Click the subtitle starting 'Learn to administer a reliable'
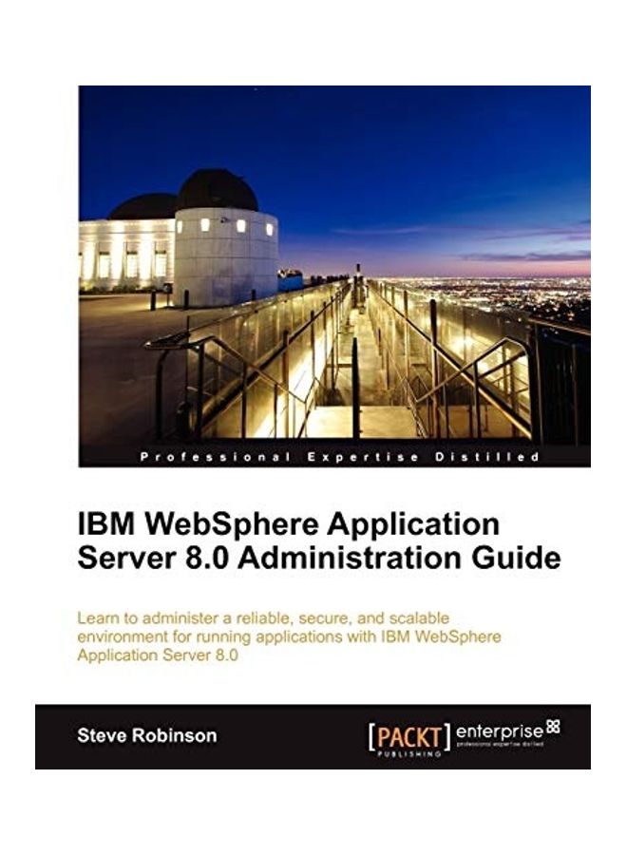This screenshot has height=855, width=627. point(289,636)
